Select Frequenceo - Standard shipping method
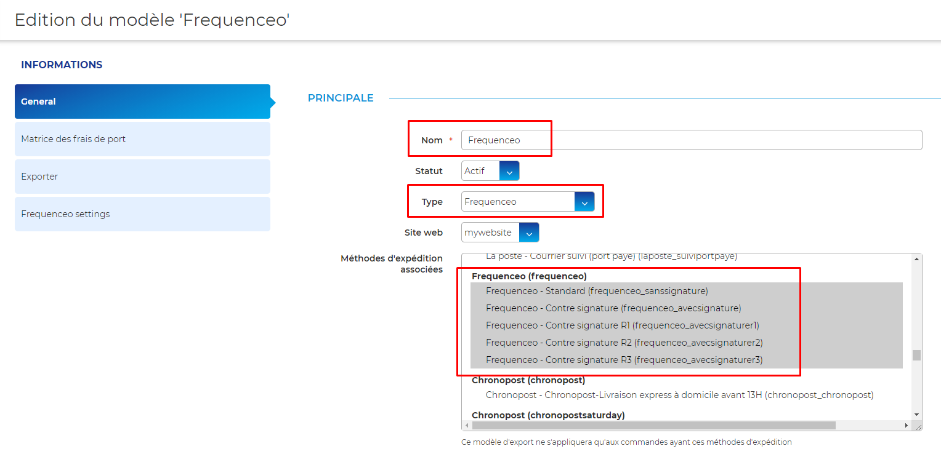 [x=687, y=291]
